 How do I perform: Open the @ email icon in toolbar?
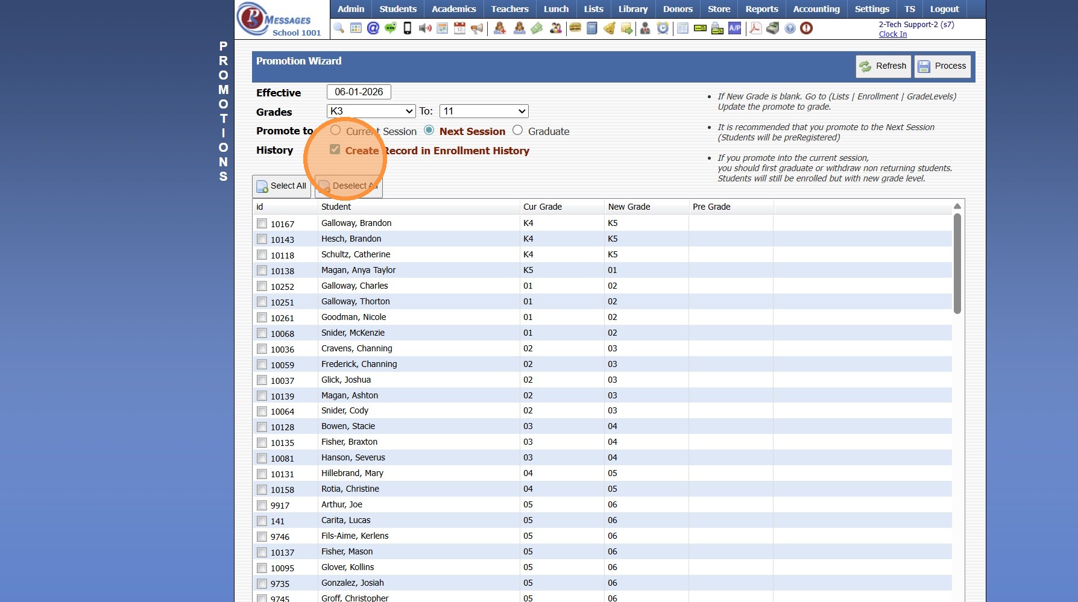point(373,28)
